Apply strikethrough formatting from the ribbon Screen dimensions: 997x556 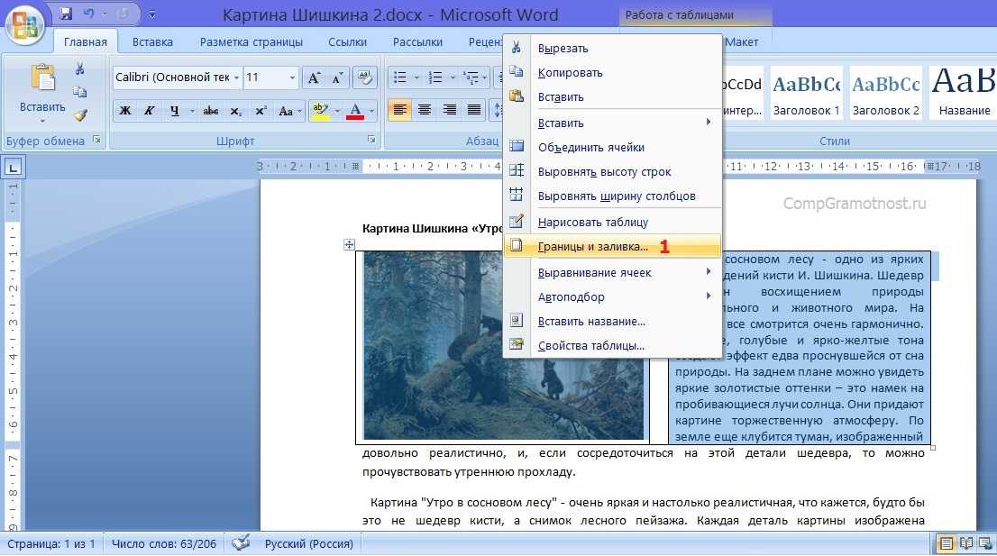(211, 111)
